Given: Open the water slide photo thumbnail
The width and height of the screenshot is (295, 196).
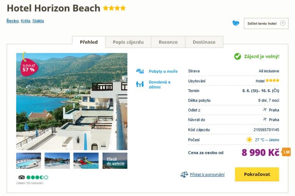Looking at the screenshot, I should [86, 161].
